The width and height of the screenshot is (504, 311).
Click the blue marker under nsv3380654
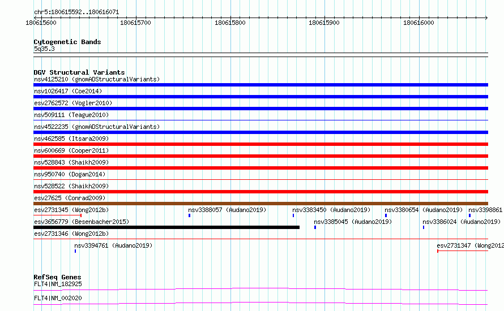pos(386,215)
